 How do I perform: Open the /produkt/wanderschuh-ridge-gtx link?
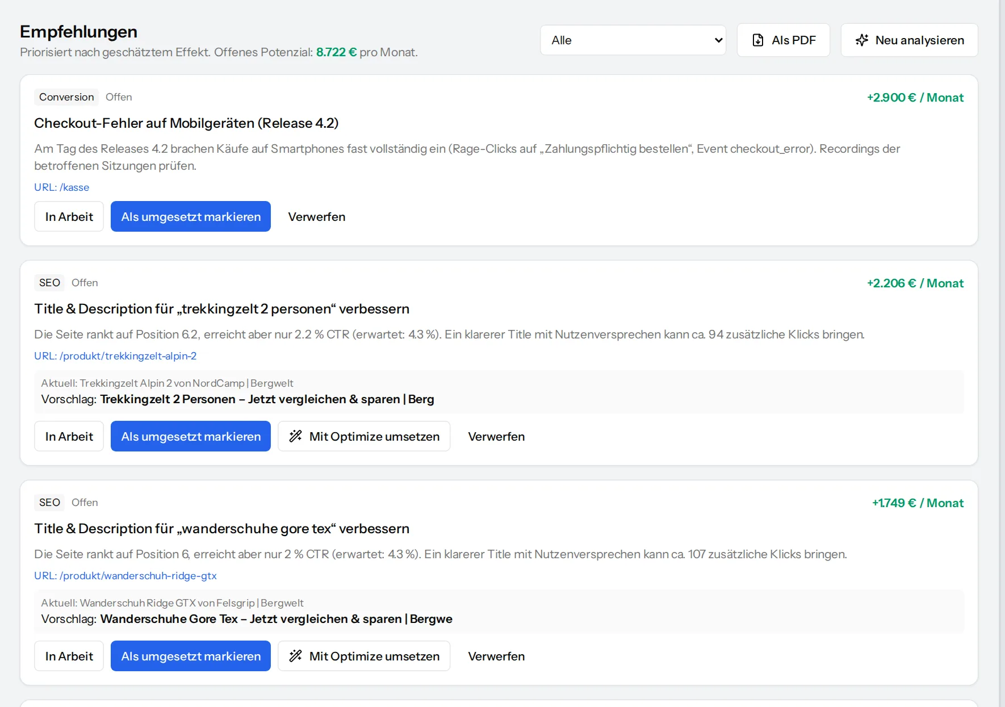(125, 576)
